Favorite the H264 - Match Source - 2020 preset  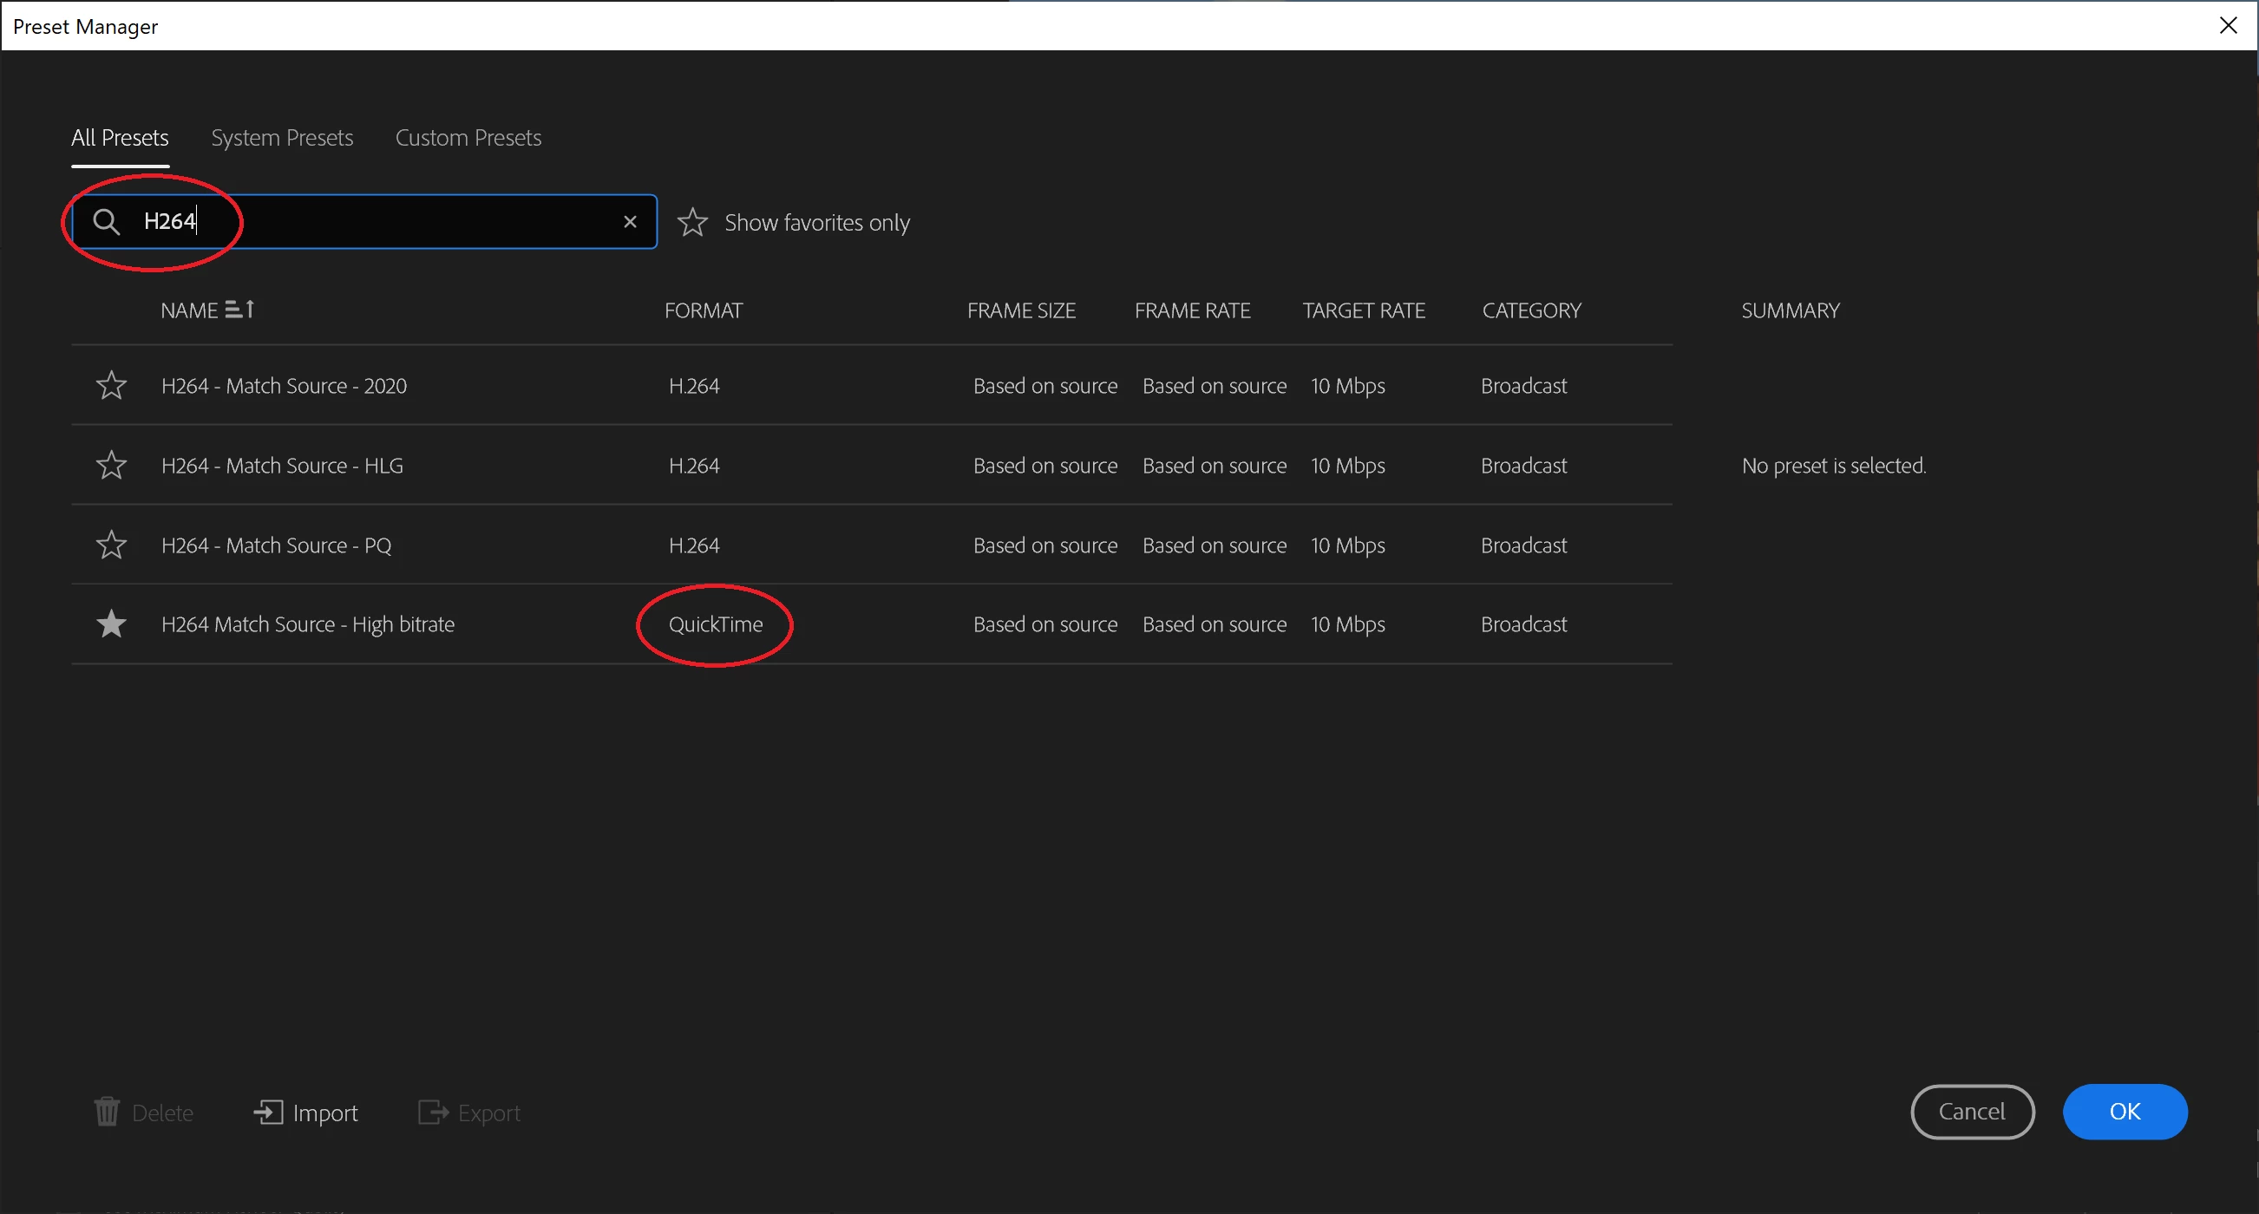coord(111,386)
